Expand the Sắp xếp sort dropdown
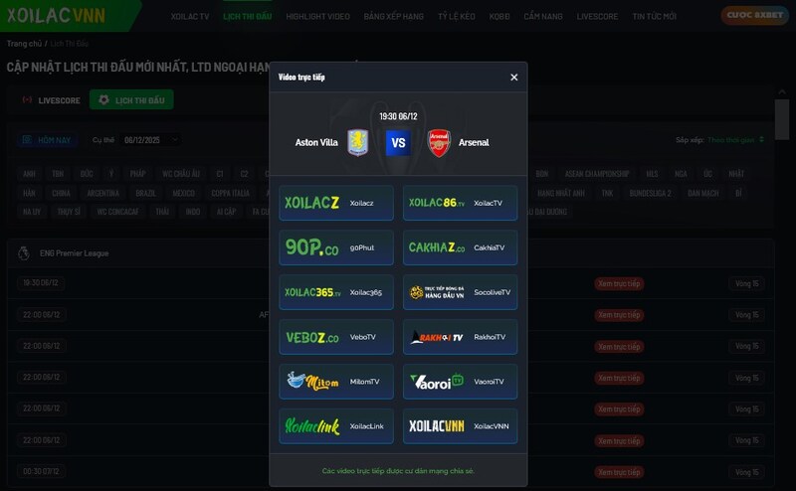The width and height of the screenshot is (796, 491). pos(736,140)
